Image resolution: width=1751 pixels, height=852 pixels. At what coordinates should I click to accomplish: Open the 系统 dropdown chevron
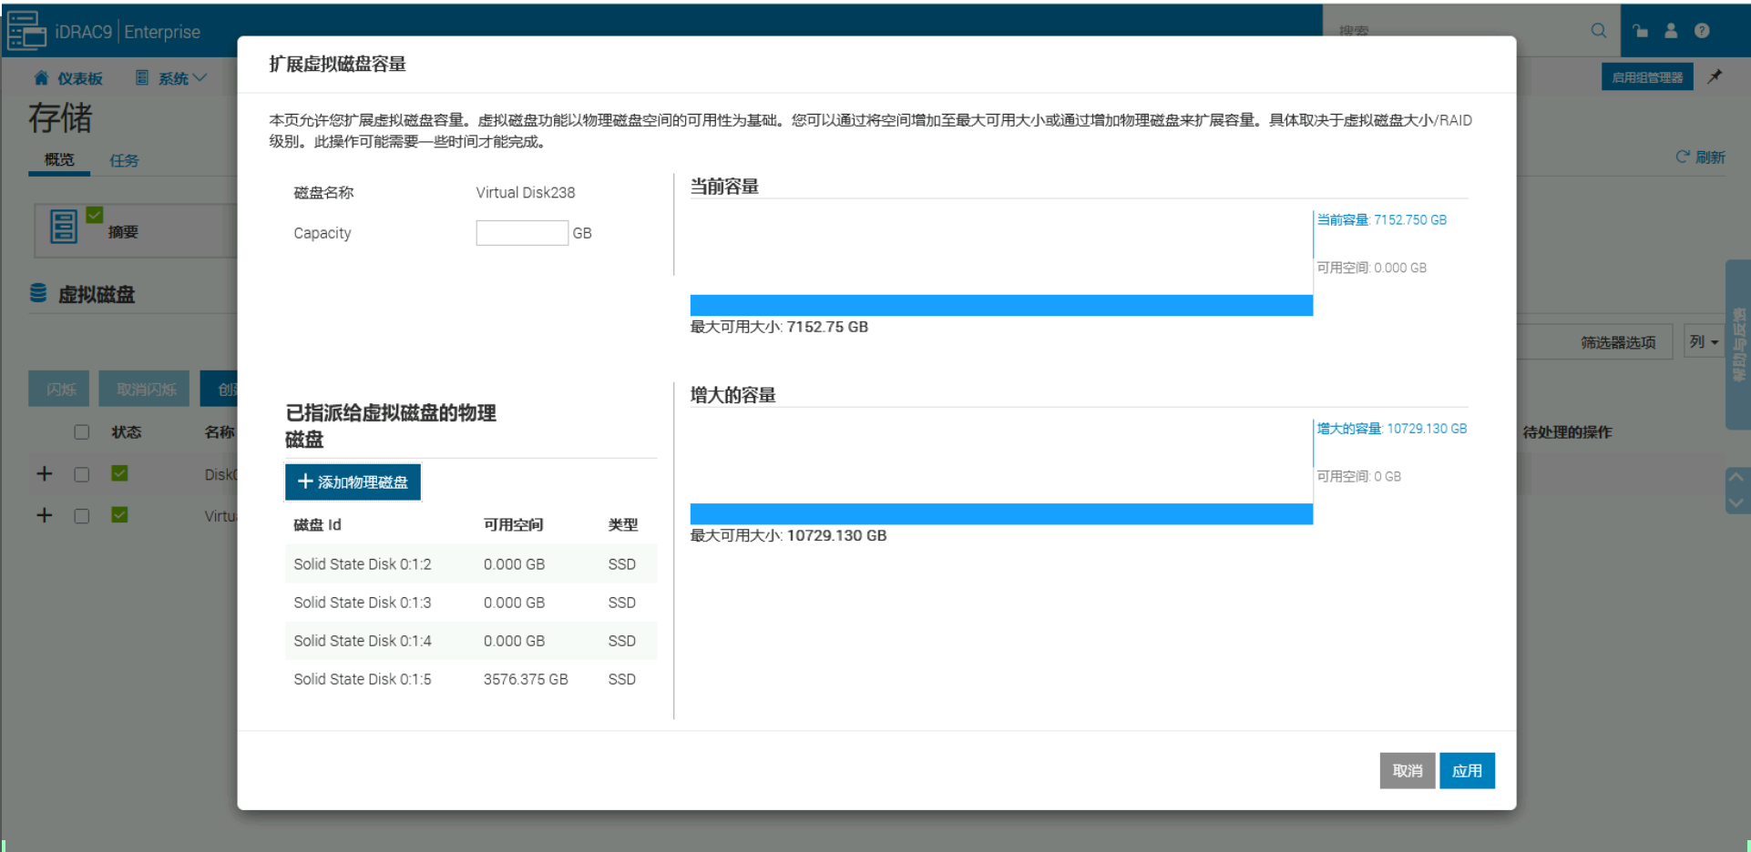tap(200, 78)
